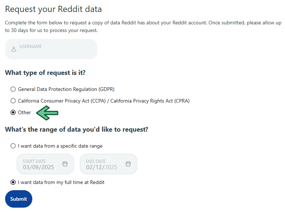Click the "What's the range of data" heading

pos(77,129)
